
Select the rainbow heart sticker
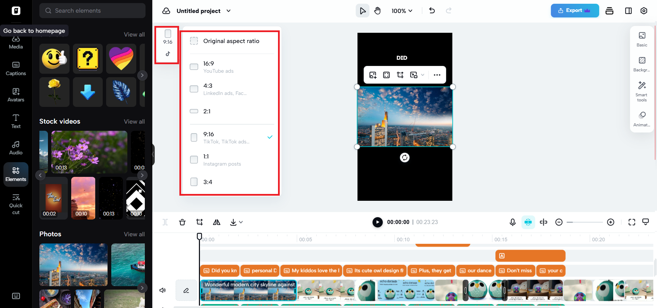(121, 59)
